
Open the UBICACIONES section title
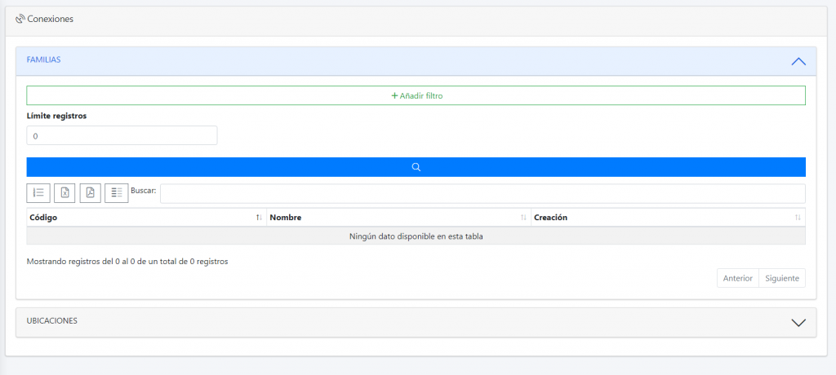point(52,321)
